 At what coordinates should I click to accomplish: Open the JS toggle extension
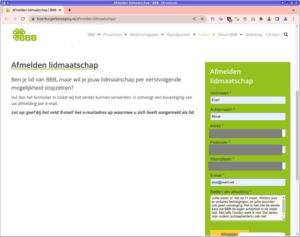click(x=237, y=19)
